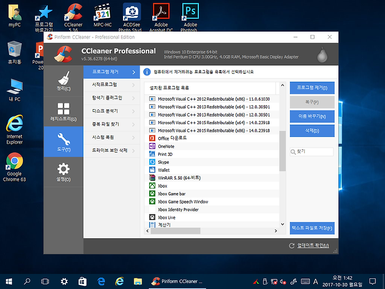Open the 시작프로그램 startup tab

[x=112, y=85]
